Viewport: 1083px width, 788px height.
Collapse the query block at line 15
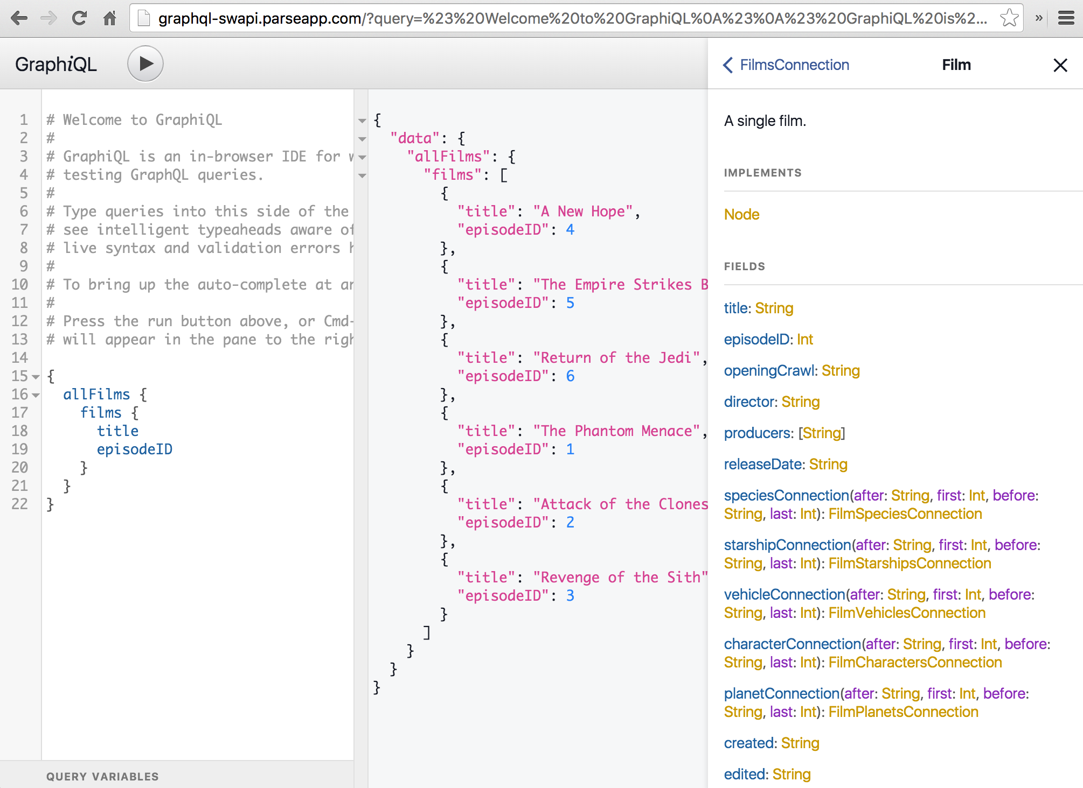point(36,377)
